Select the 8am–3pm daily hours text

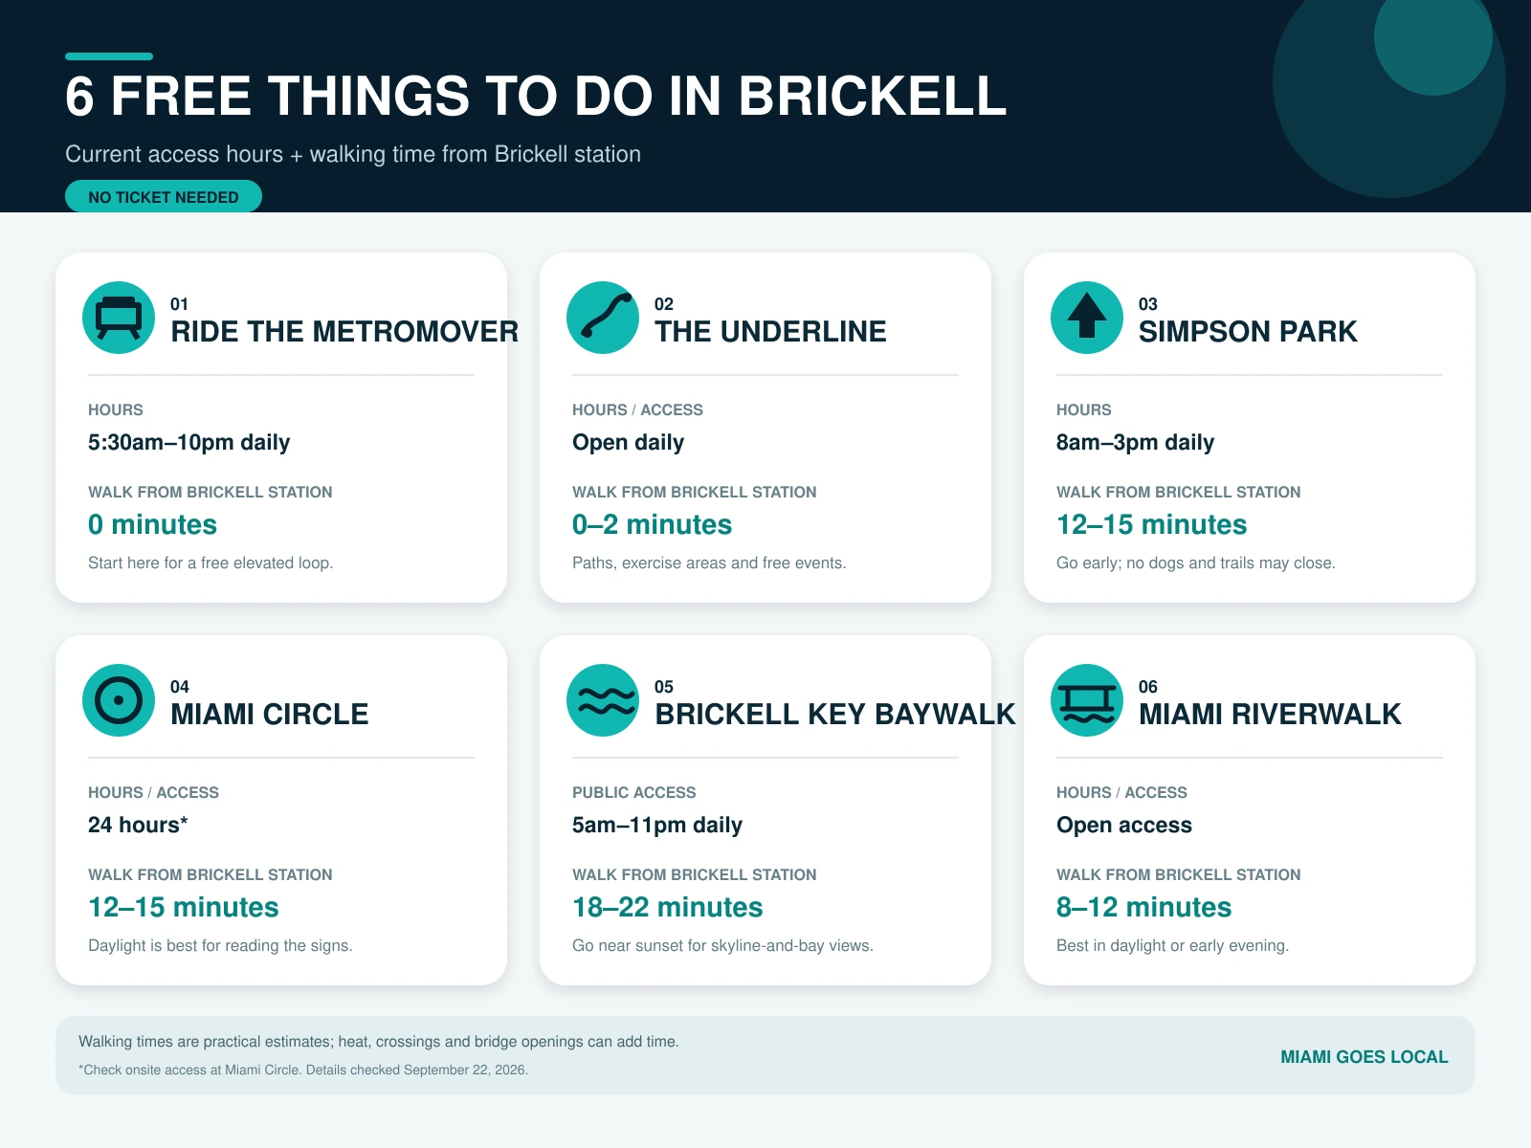(1135, 442)
